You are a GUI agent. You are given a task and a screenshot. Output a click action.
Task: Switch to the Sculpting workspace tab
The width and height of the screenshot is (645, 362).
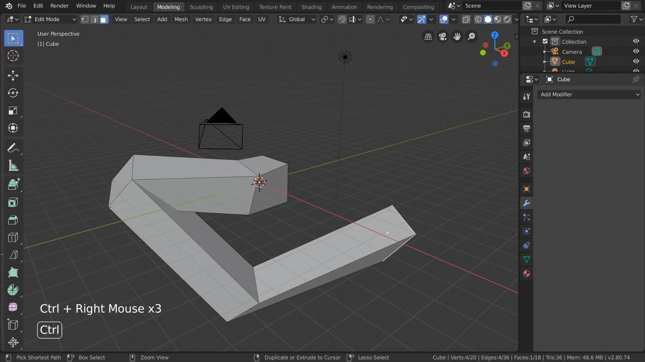click(201, 7)
